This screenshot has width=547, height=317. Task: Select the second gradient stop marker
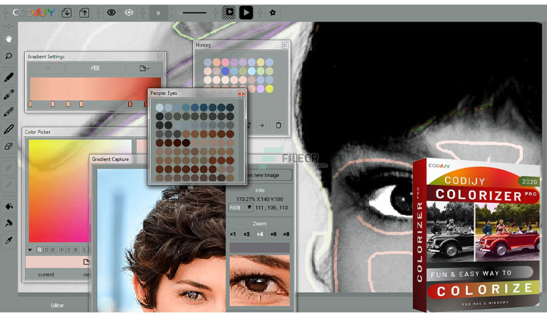(53, 103)
